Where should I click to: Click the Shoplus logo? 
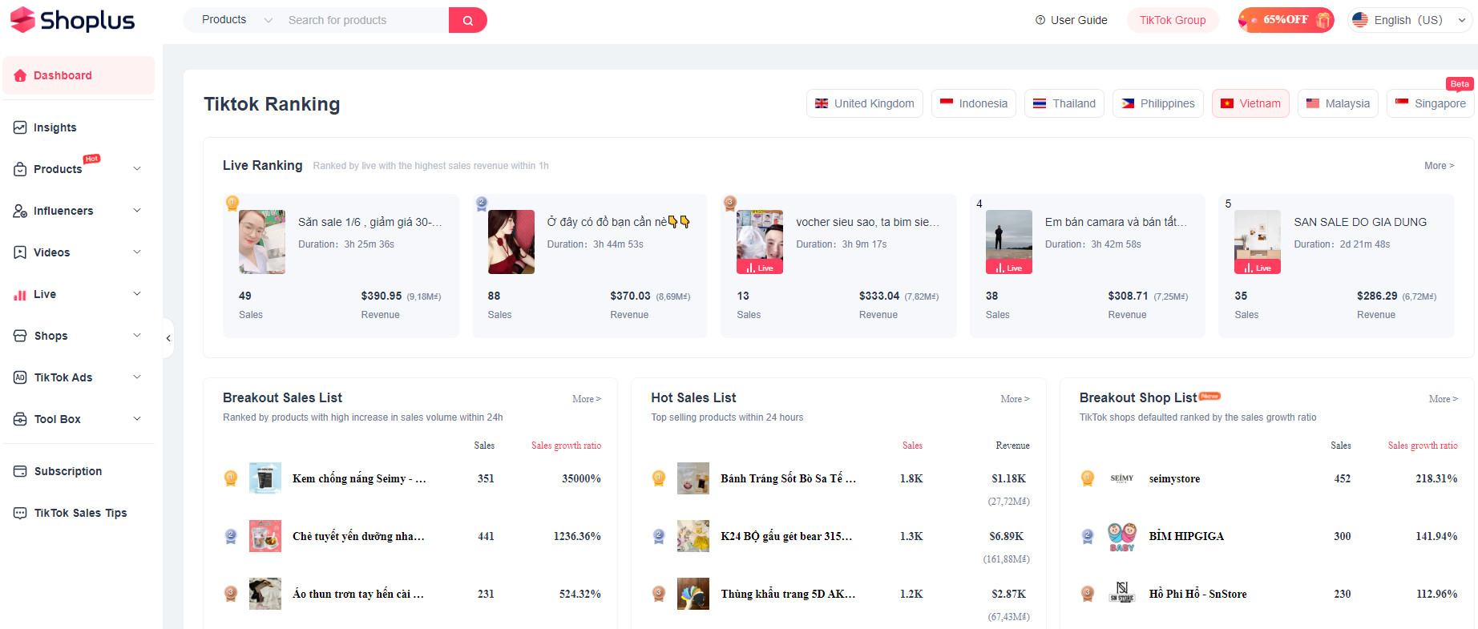[x=72, y=20]
